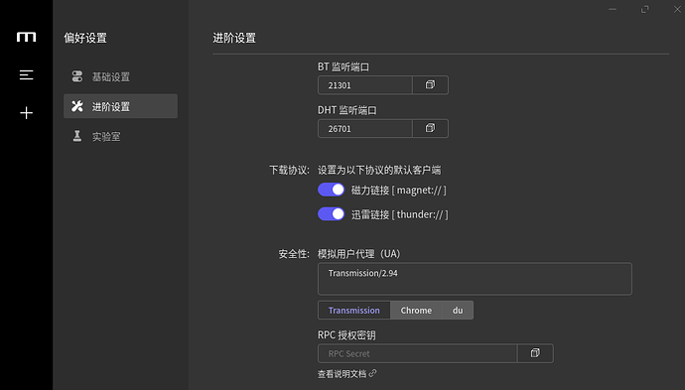
Task: Generate a random DHT port using dice icon
Action: point(430,128)
